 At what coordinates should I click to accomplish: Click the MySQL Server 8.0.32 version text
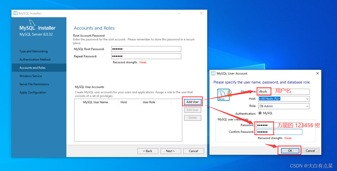click(36, 34)
